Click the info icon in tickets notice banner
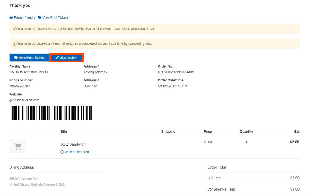The width and height of the screenshot is (314, 194). tap(14, 29)
